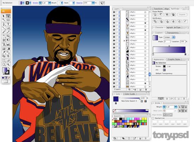Image resolution: width=194 pixels, height=142 pixels.
Task: Select the Pencil tool
Action: pyautogui.click(x=8, y=32)
